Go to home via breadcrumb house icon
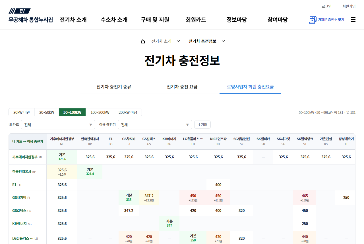This screenshot has width=364, height=244. click(143, 41)
